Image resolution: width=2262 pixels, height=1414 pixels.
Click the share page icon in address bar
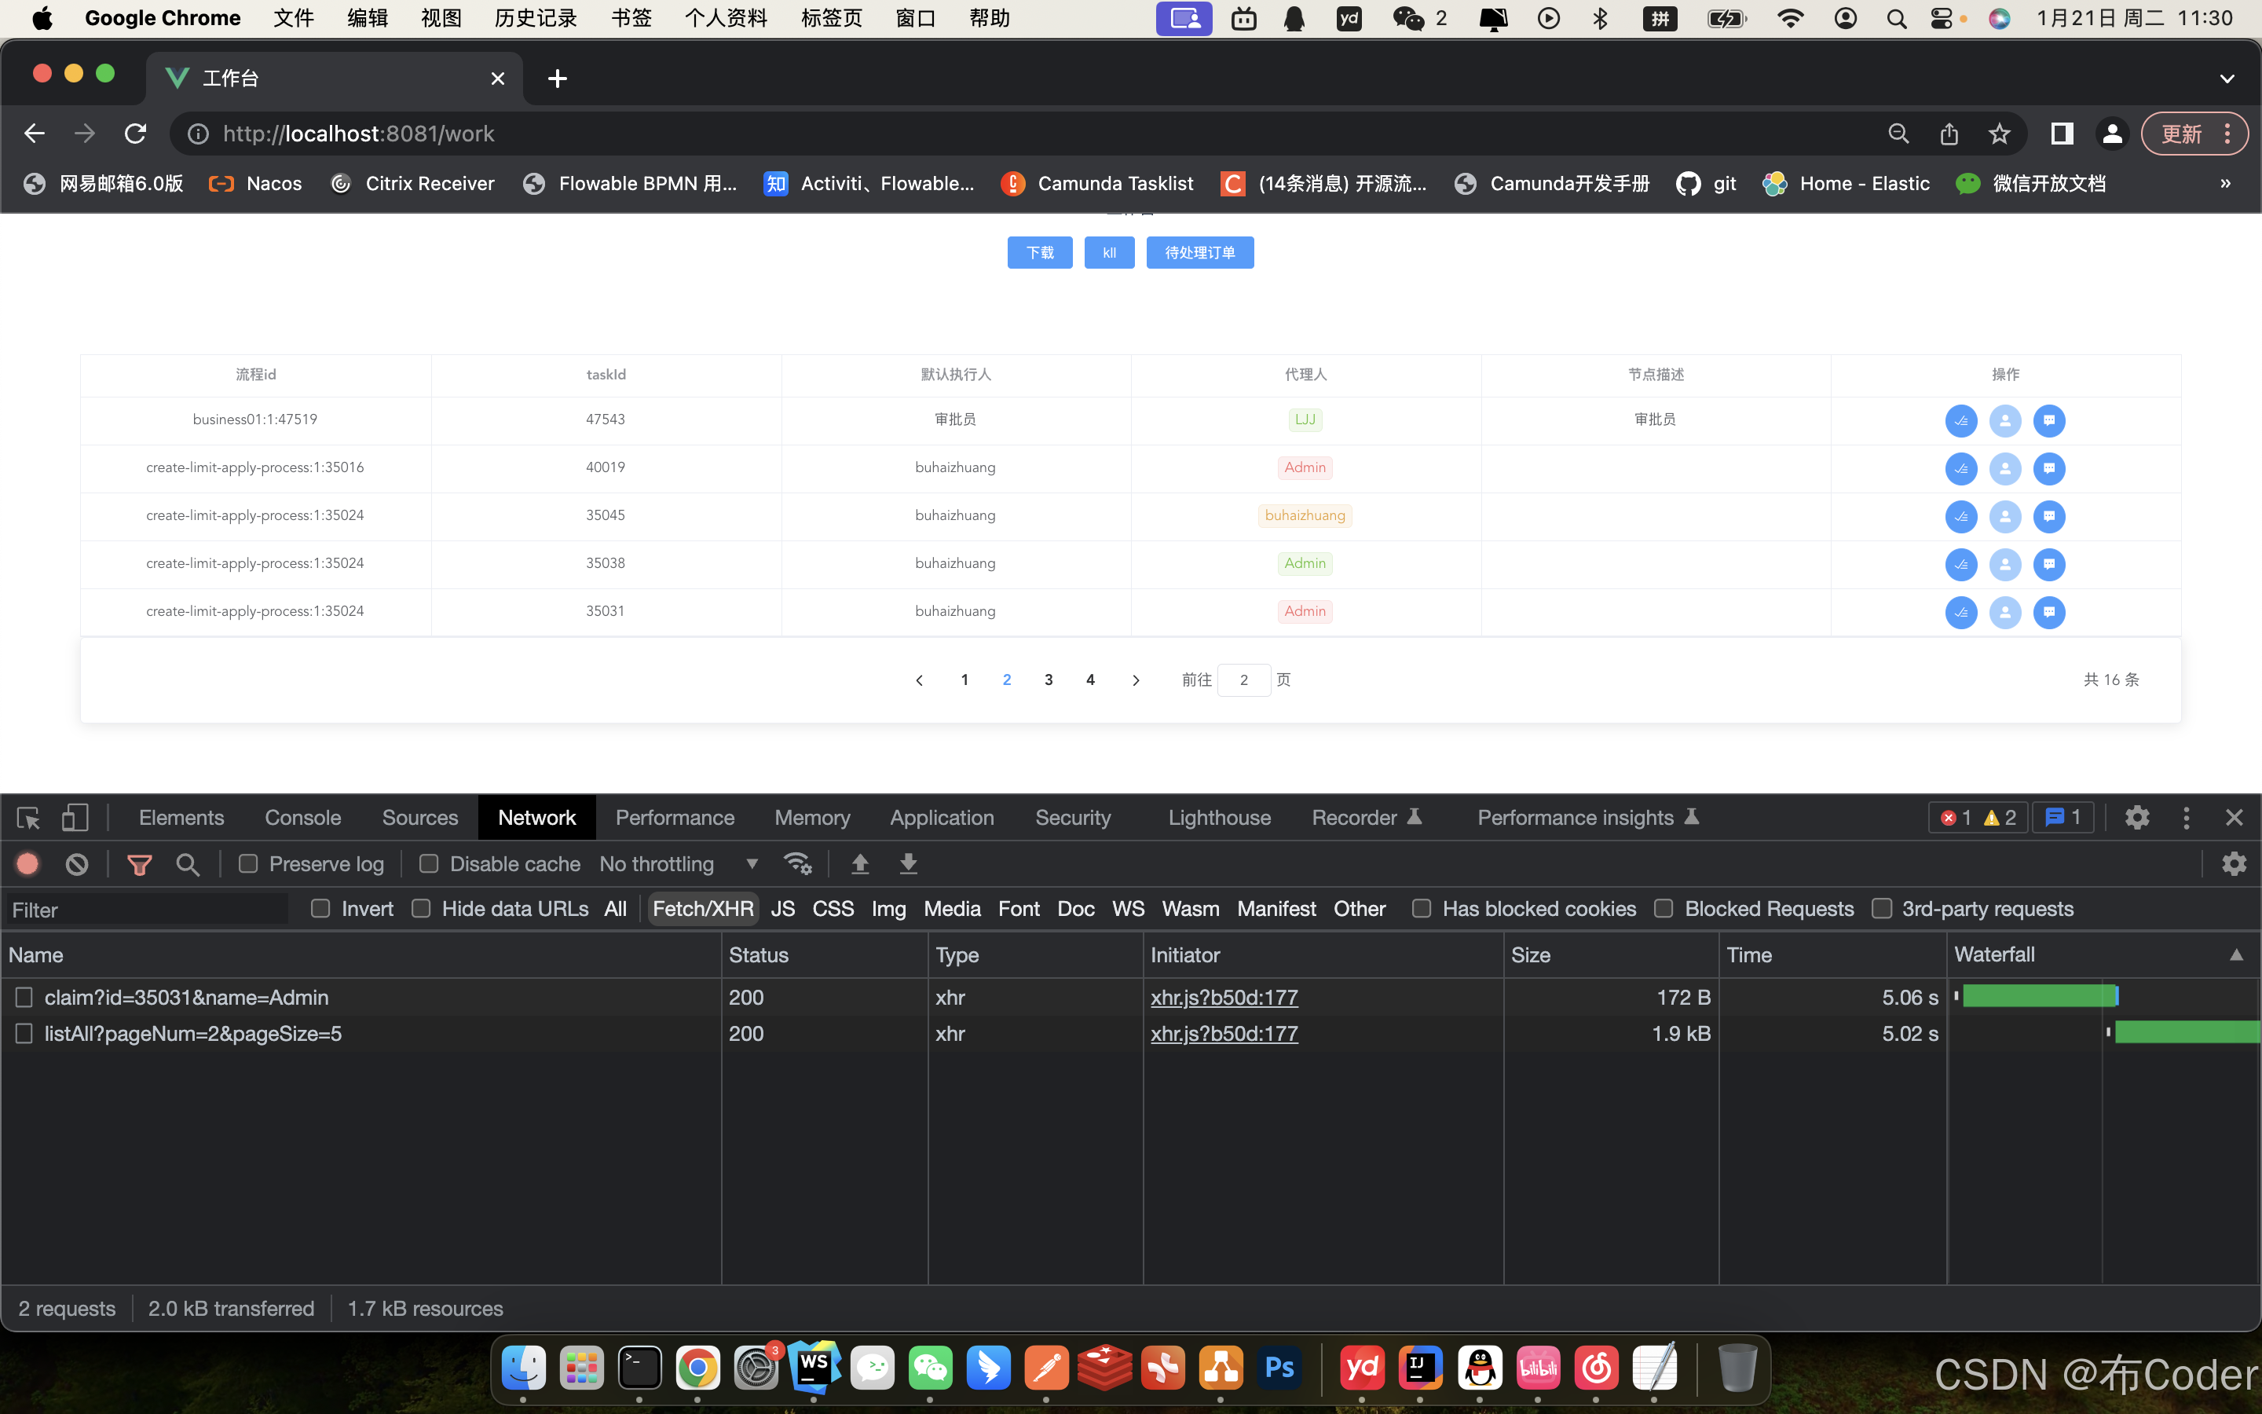1949,134
